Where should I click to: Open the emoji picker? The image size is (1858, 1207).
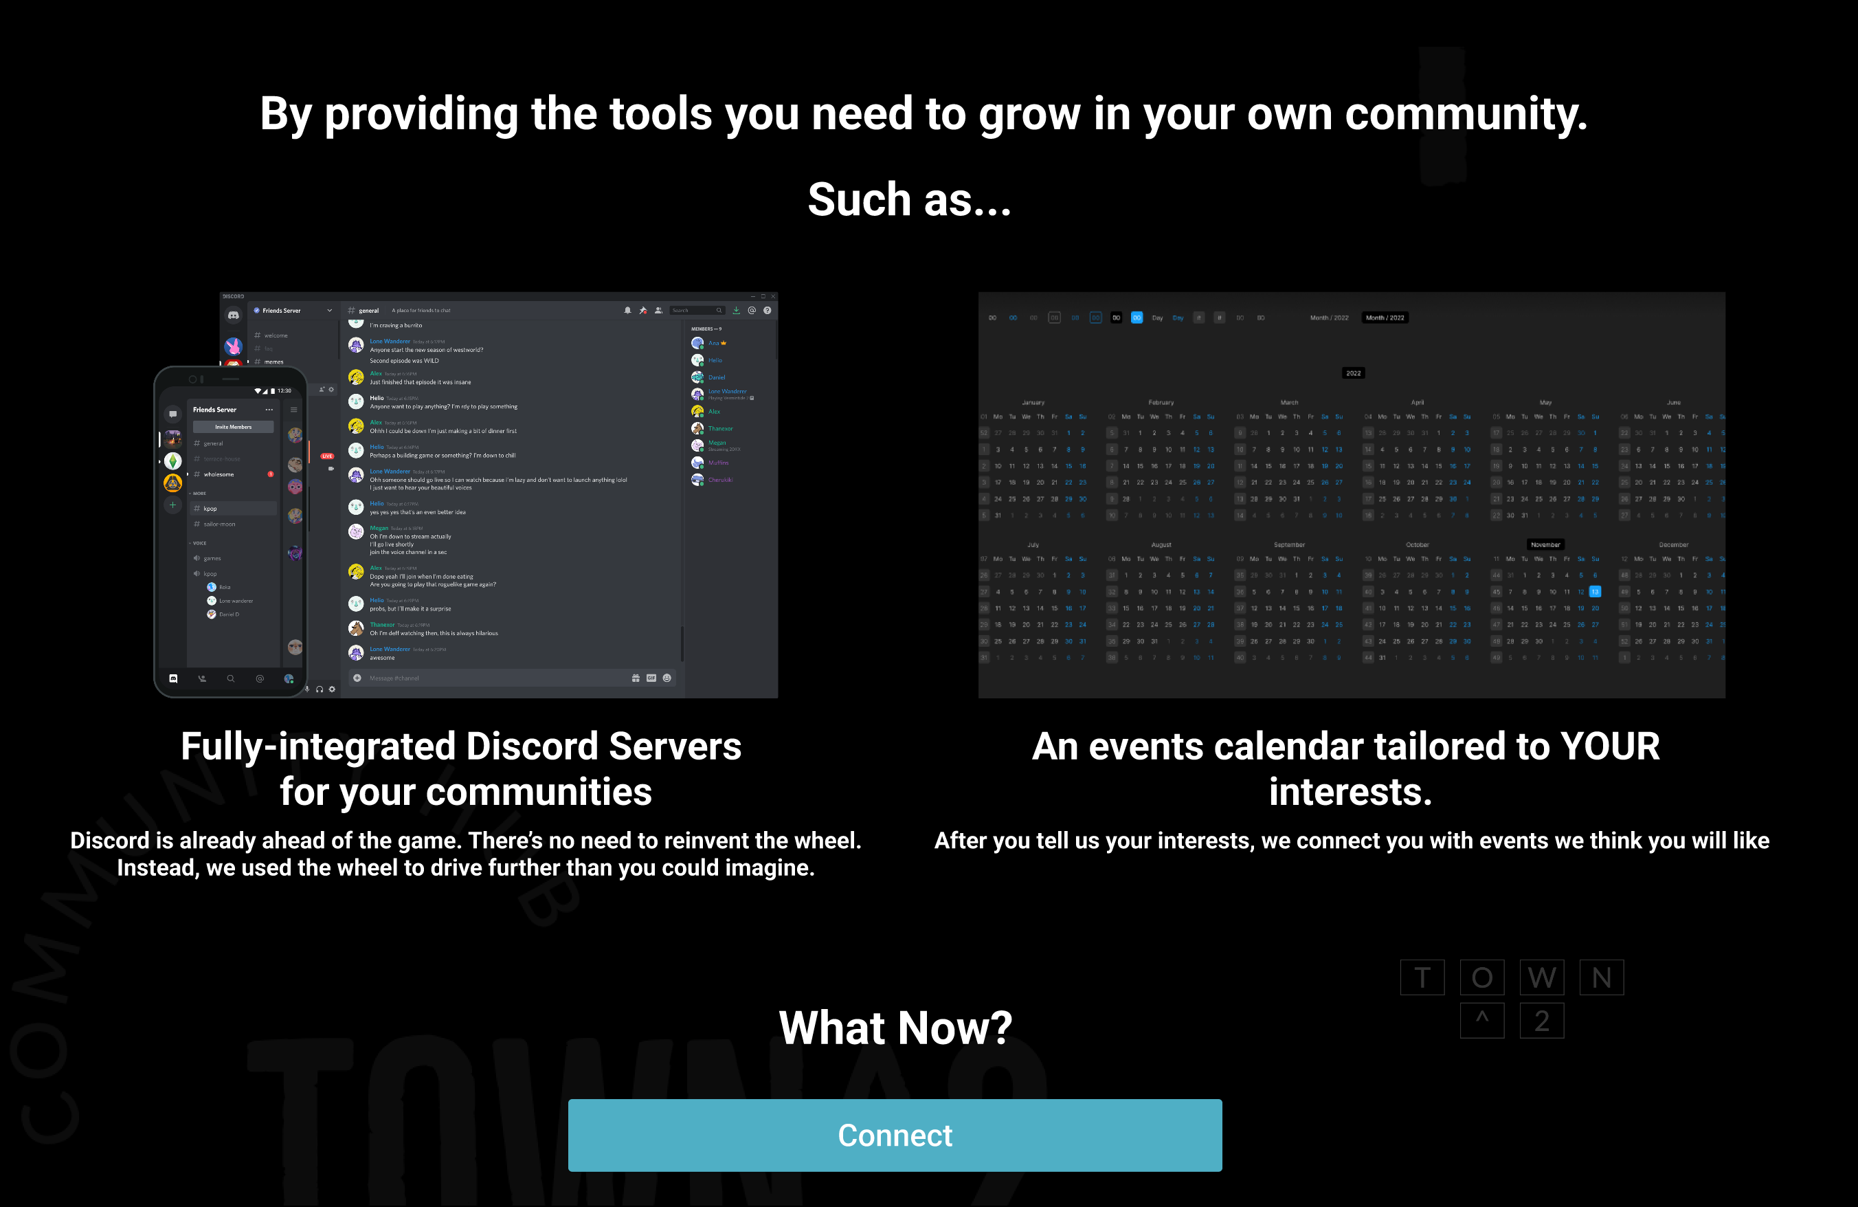[x=667, y=679]
